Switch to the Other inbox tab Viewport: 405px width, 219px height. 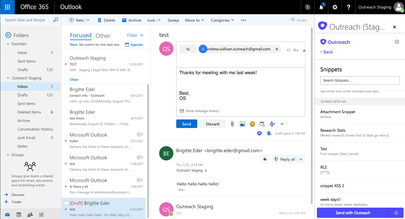point(103,36)
